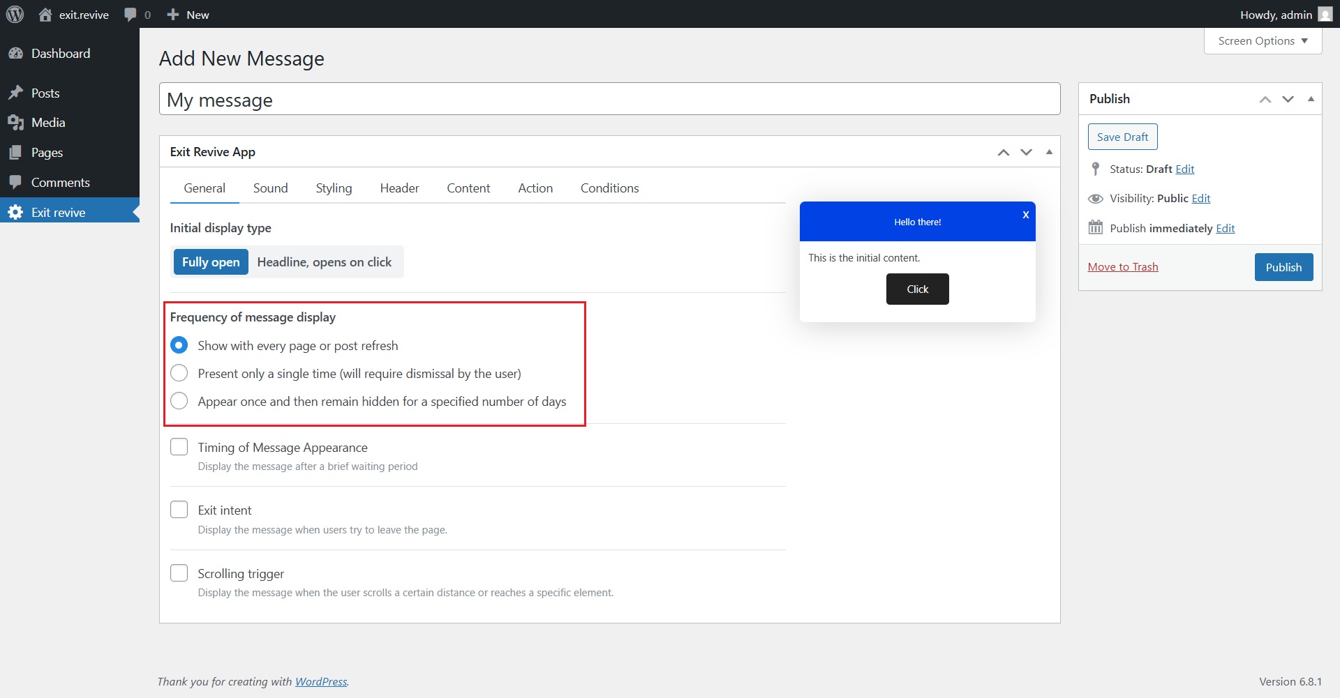Tick the Scrolling trigger checkbox
This screenshot has height=698, width=1340.
(179, 573)
